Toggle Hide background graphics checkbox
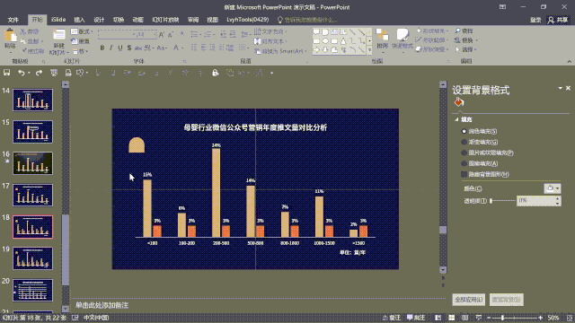 [464, 174]
